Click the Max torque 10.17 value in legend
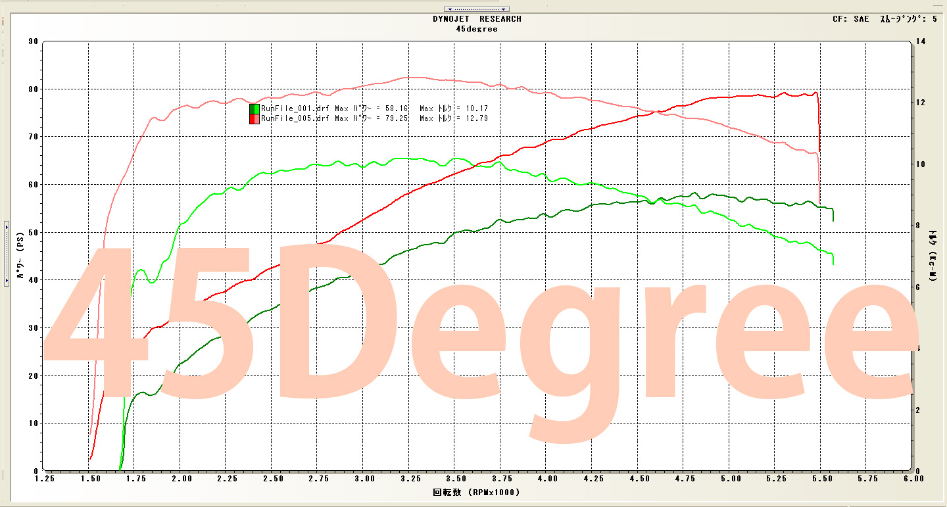This screenshot has width=947, height=507. pyautogui.click(x=477, y=109)
